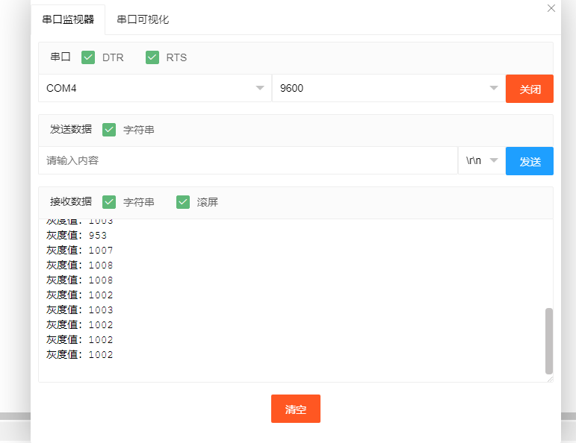Image resolution: width=576 pixels, height=443 pixels.
Task: Toggle 字符串 checkbox beside 接收数据
Action: pos(110,202)
